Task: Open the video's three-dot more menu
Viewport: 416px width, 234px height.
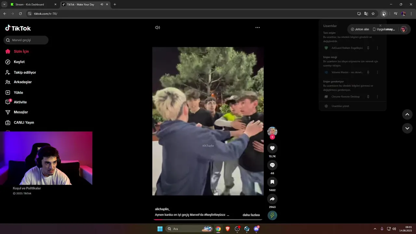Action: coord(257,28)
